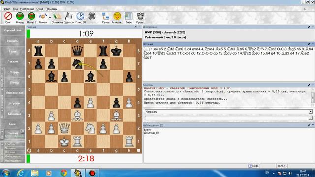Viewport: 315px width, 177px height.
Task: Click the white king on c1
Action: click(64, 141)
